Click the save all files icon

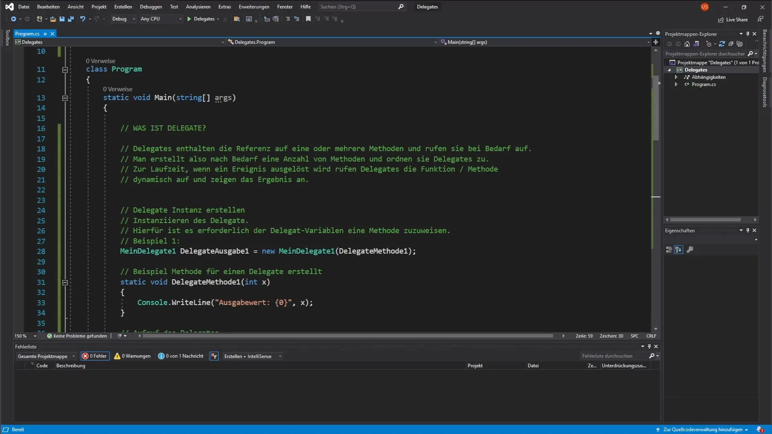click(71, 19)
